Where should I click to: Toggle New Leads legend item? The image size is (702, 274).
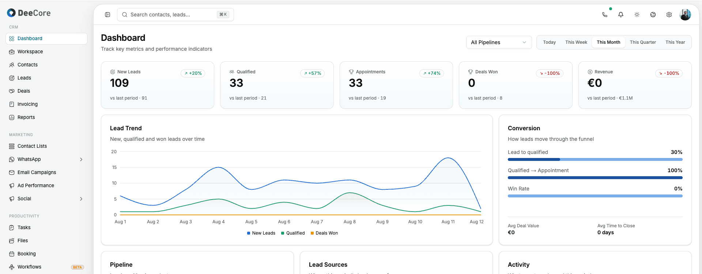click(261, 233)
